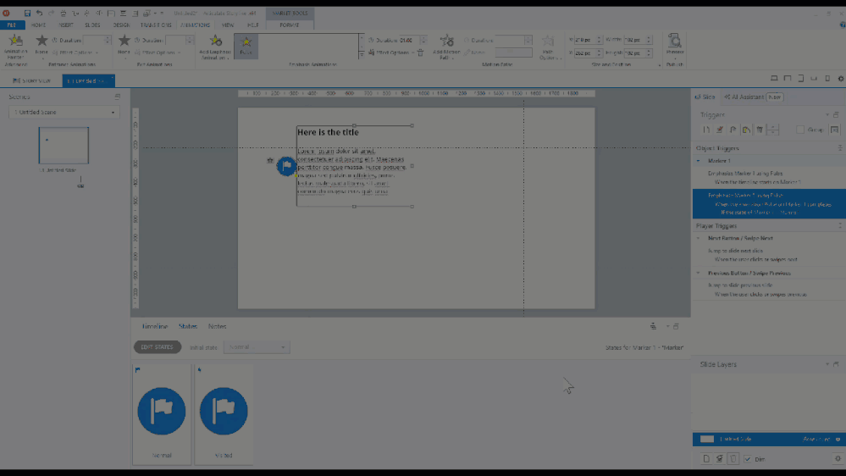The image size is (846, 476).
Task: Click the Edit States button
Action: 157,347
